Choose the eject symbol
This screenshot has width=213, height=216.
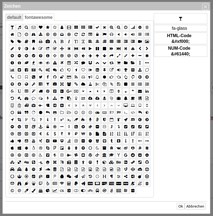click(x=133, y=49)
